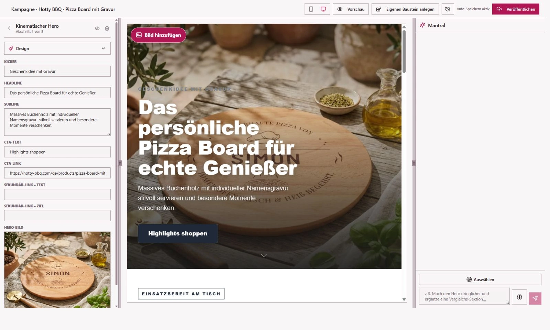The width and height of the screenshot is (550, 330).
Task: Select the Hero-Bild thumbnail image
Action: click(x=57, y=269)
